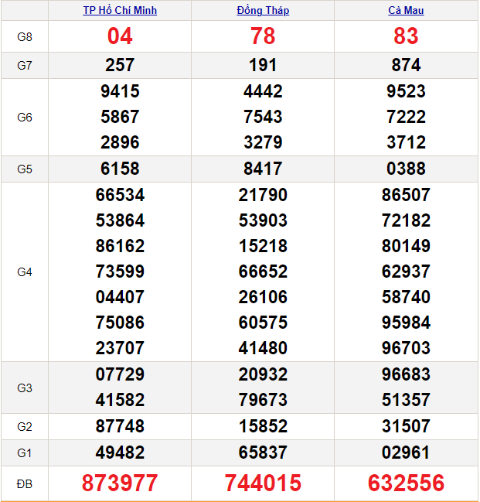This screenshot has width=480, height=502.
Task: Pick G4 number 21790
Action: point(263,195)
